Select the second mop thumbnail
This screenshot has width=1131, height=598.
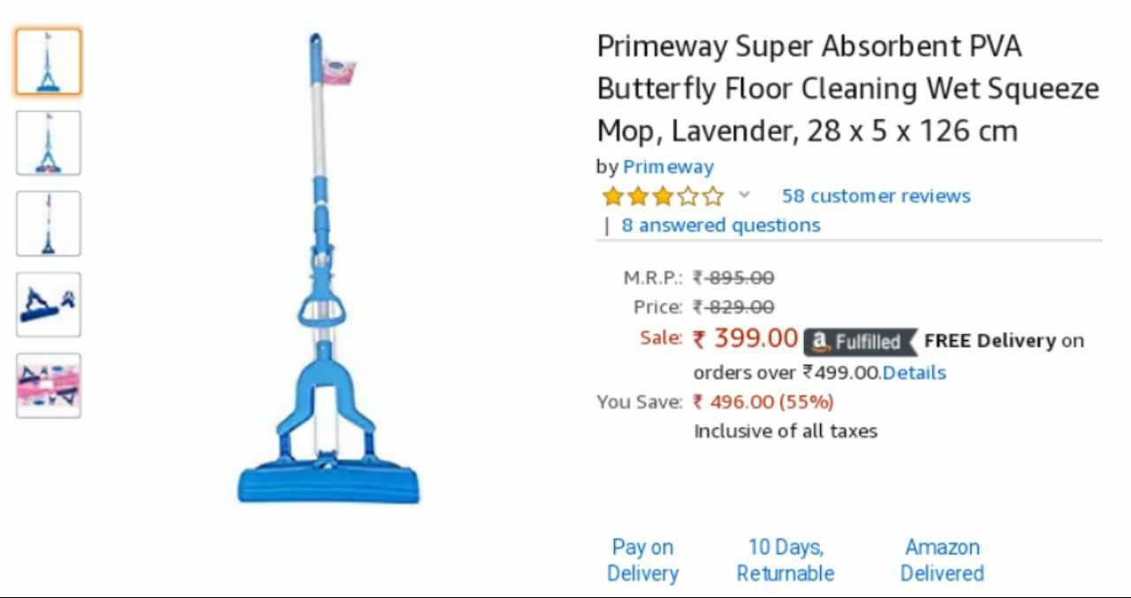48,143
